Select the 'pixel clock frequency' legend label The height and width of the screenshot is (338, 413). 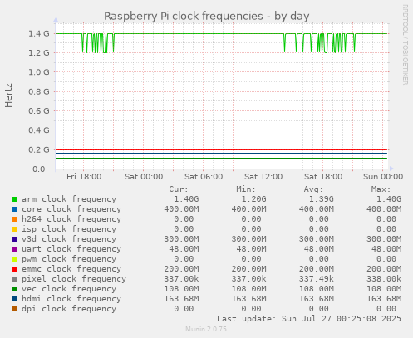point(74,279)
